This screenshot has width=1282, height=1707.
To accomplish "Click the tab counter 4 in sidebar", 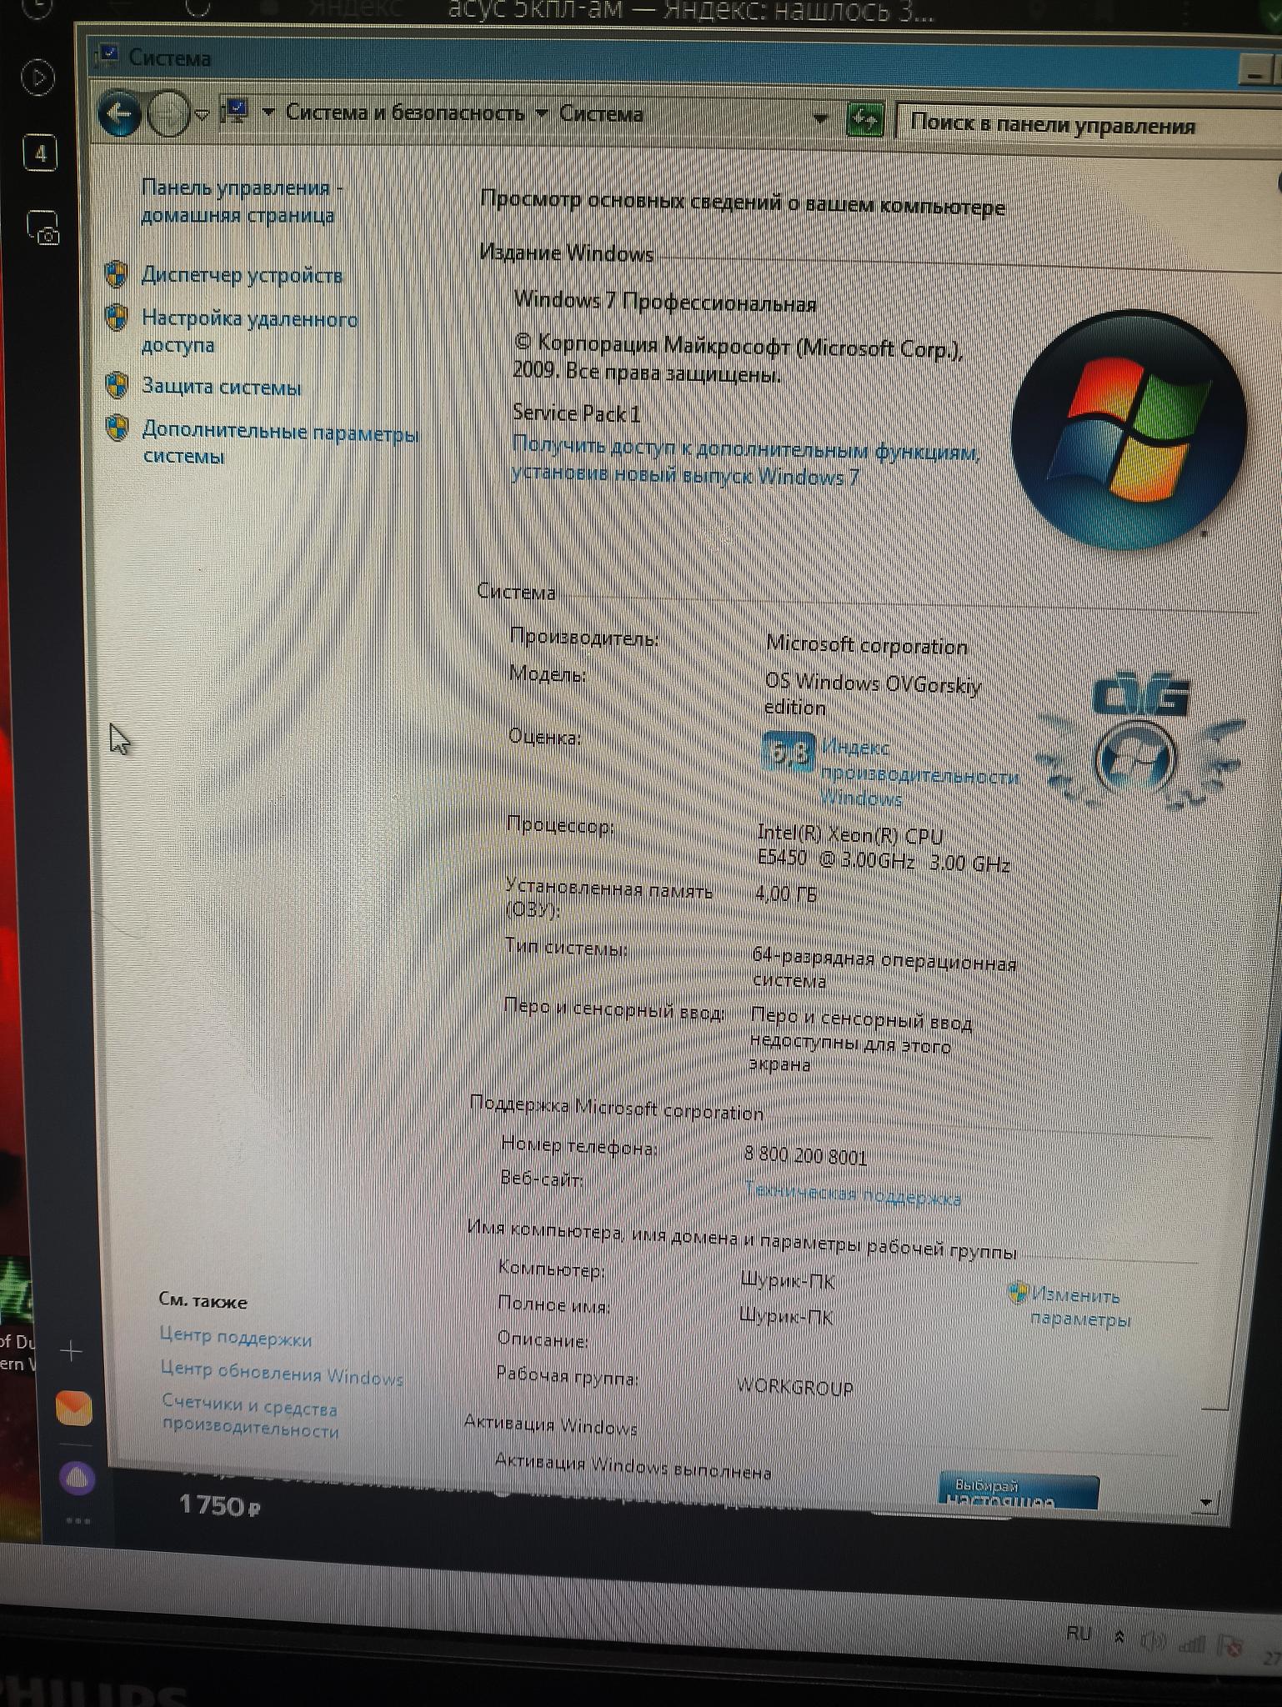I will click(40, 153).
